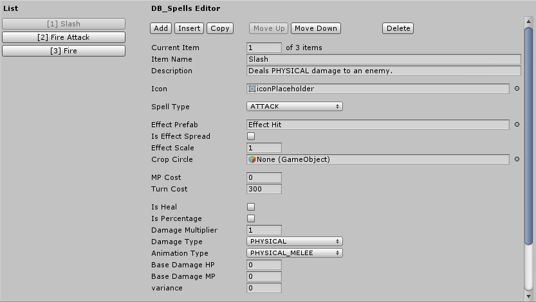
Task: Click the Move Down button
Action: [316, 28]
